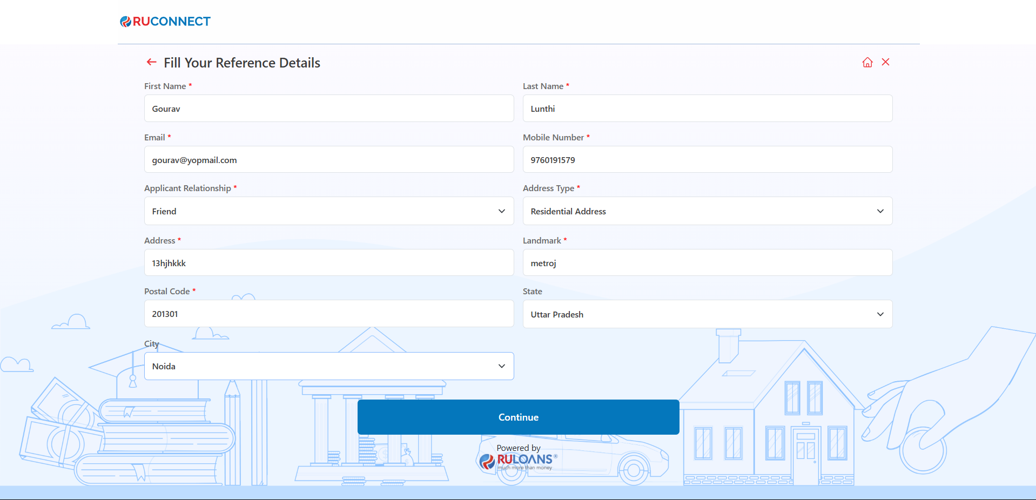Click the RUCONNECT logo
This screenshot has height=500, width=1036.
[165, 22]
